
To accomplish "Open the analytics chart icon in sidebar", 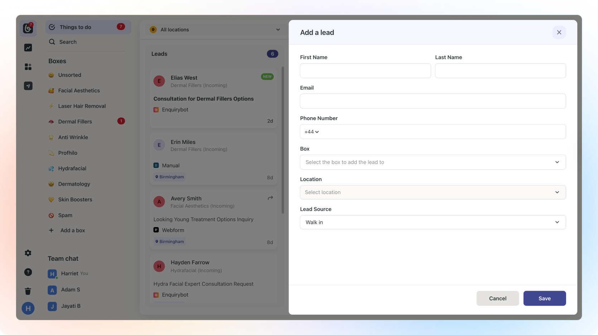I will (28, 47).
